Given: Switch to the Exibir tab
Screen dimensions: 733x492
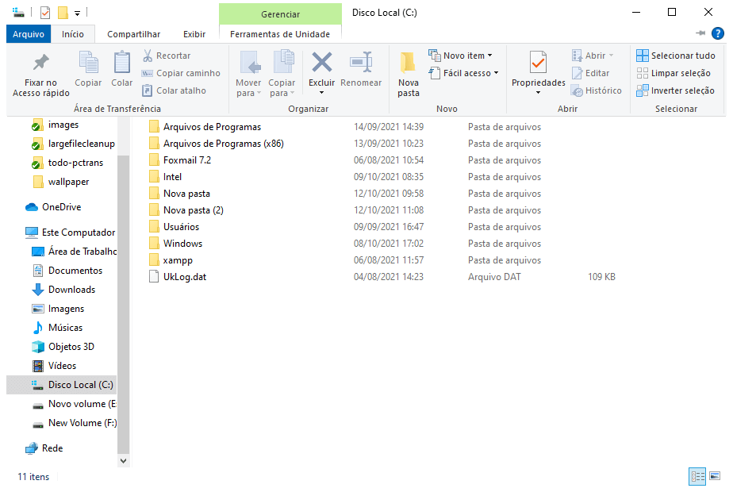Looking at the screenshot, I should pos(194,34).
